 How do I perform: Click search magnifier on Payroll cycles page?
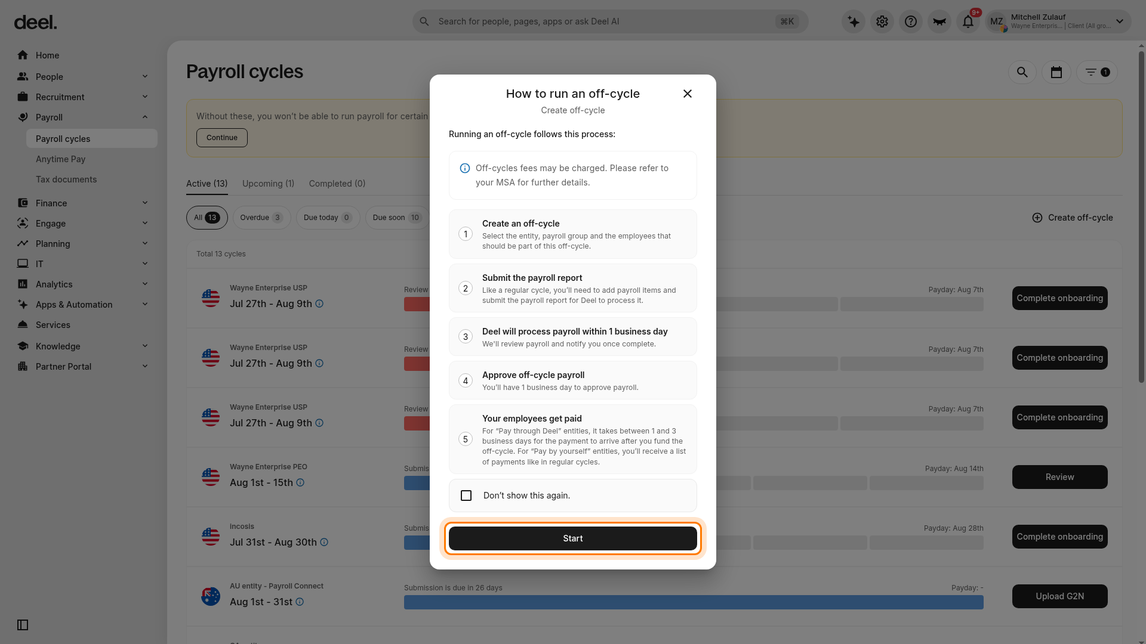click(x=1022, y=72)
